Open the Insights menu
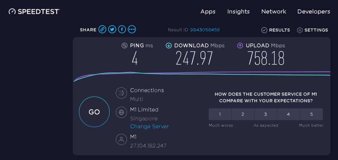This screenshot has width=338, height=160. tap(238, 11)
